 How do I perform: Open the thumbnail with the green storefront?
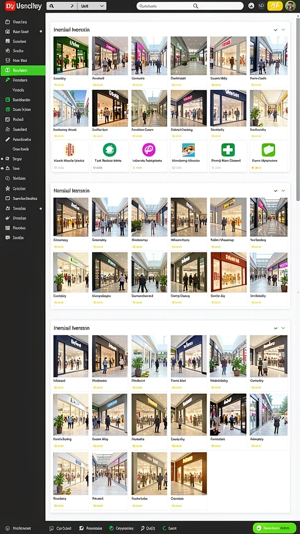coord(71,55)
